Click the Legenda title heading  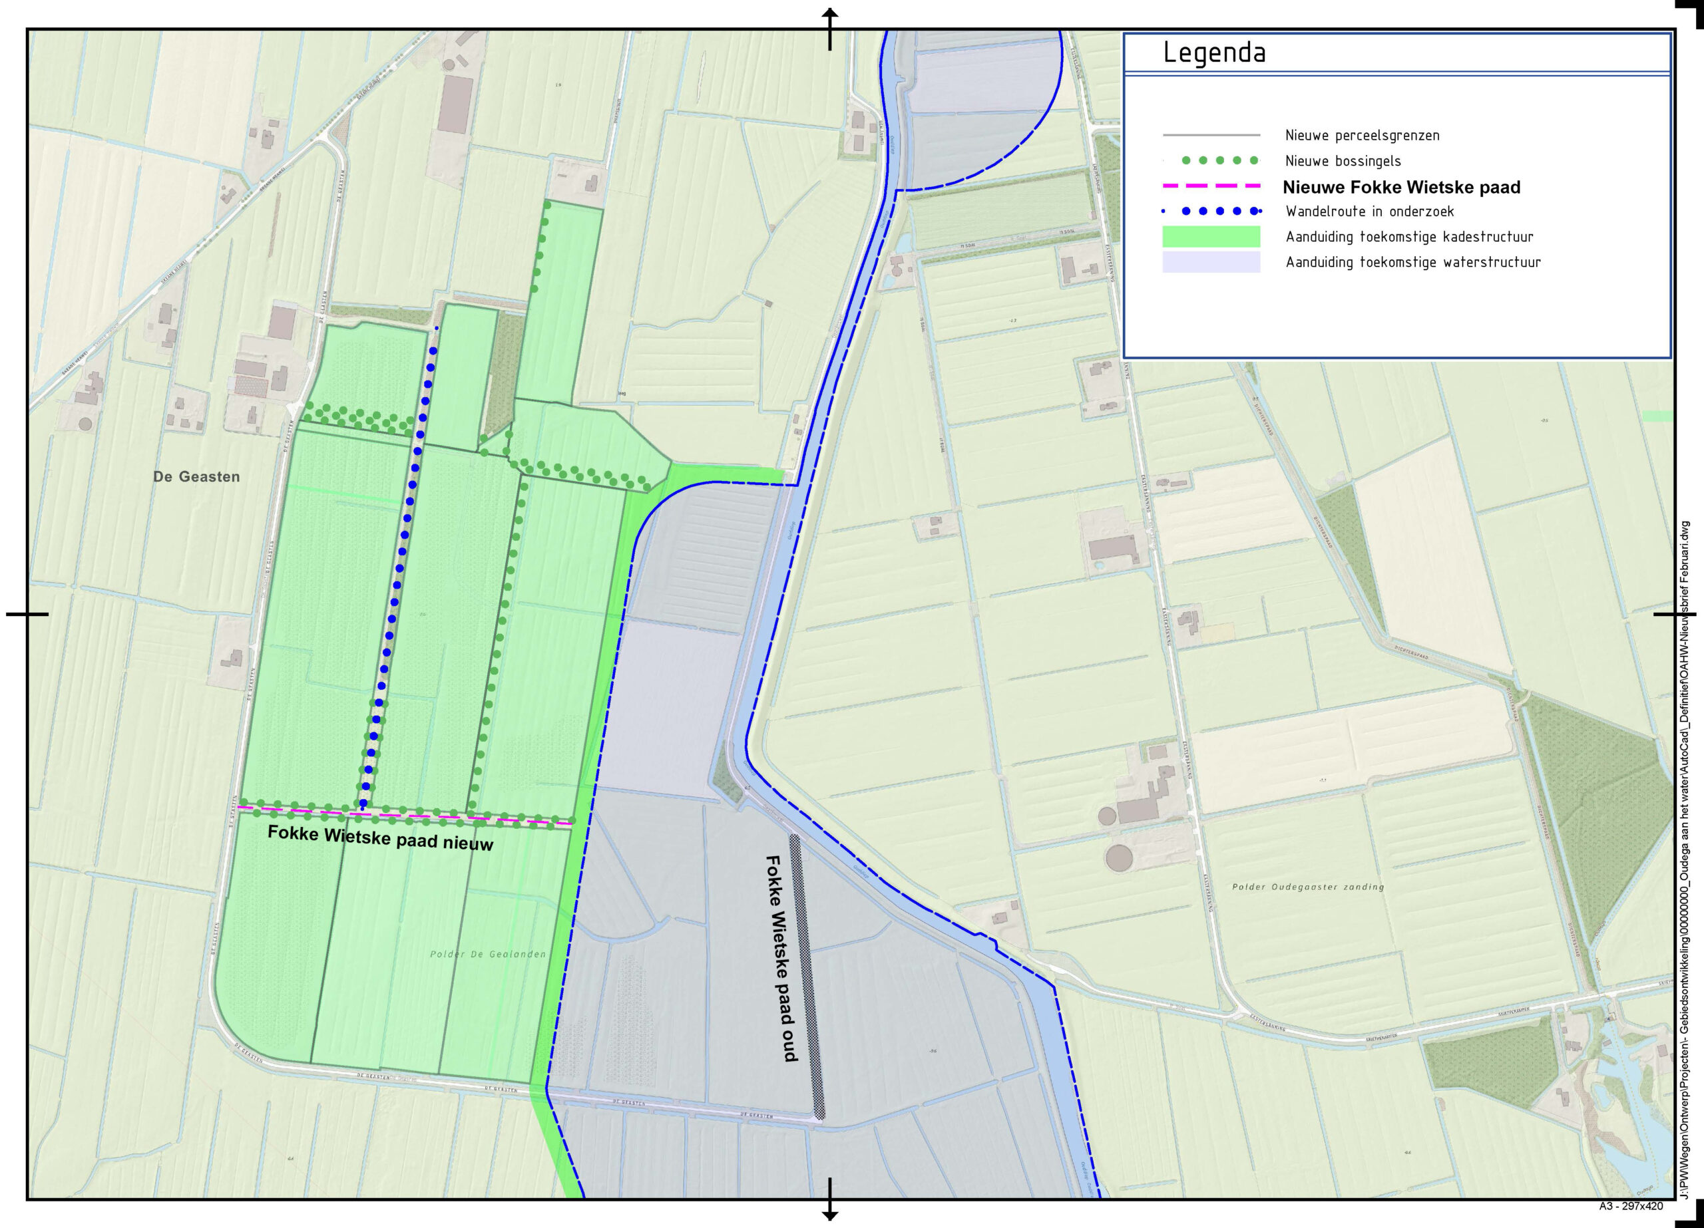pos(1214,53)
